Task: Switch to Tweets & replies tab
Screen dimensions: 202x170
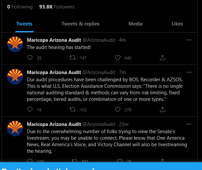Action: pyautogui.click(x=80, y=24)
